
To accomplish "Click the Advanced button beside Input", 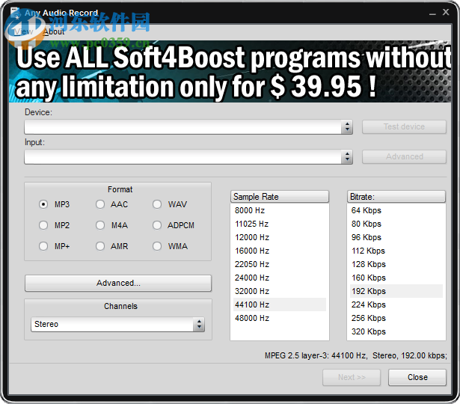I will coord(404,156).
